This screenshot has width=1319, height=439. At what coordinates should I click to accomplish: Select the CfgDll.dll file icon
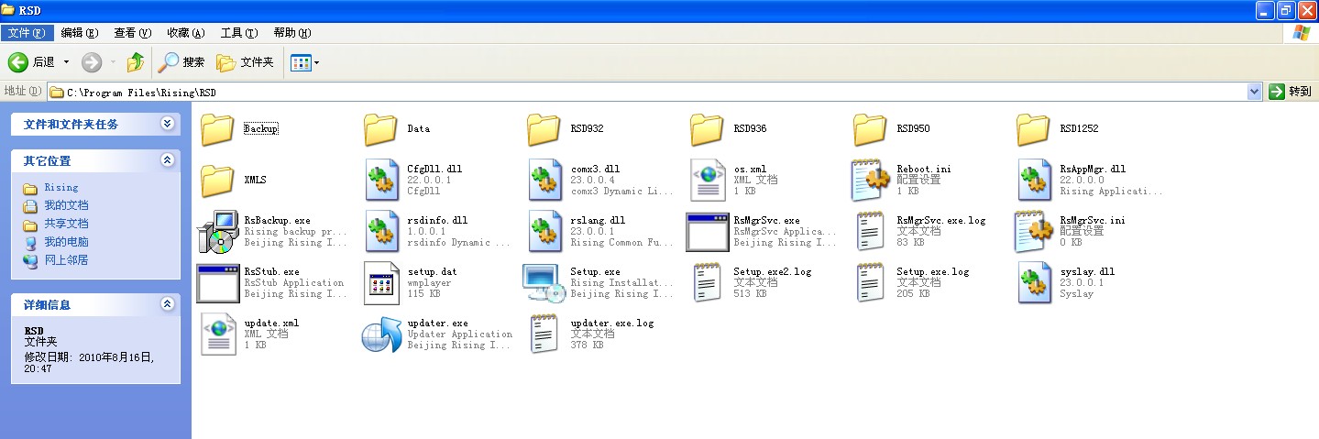(x=380, y=181)
